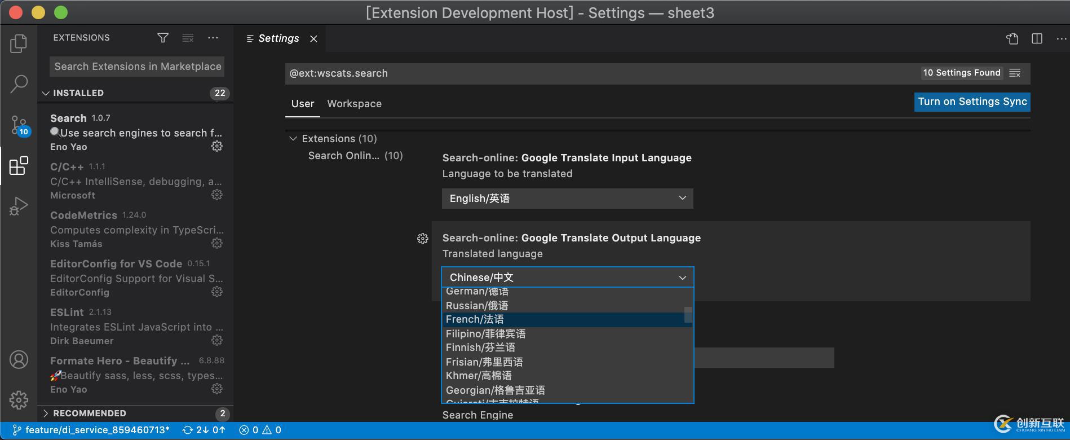Turn on Settings Sync
Image resolution: width=1070 pixels, height=440 pixels.
click(x=972, y=102)
